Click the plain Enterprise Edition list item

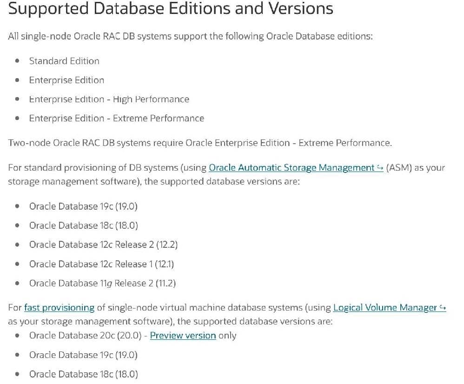coord(66,80)
